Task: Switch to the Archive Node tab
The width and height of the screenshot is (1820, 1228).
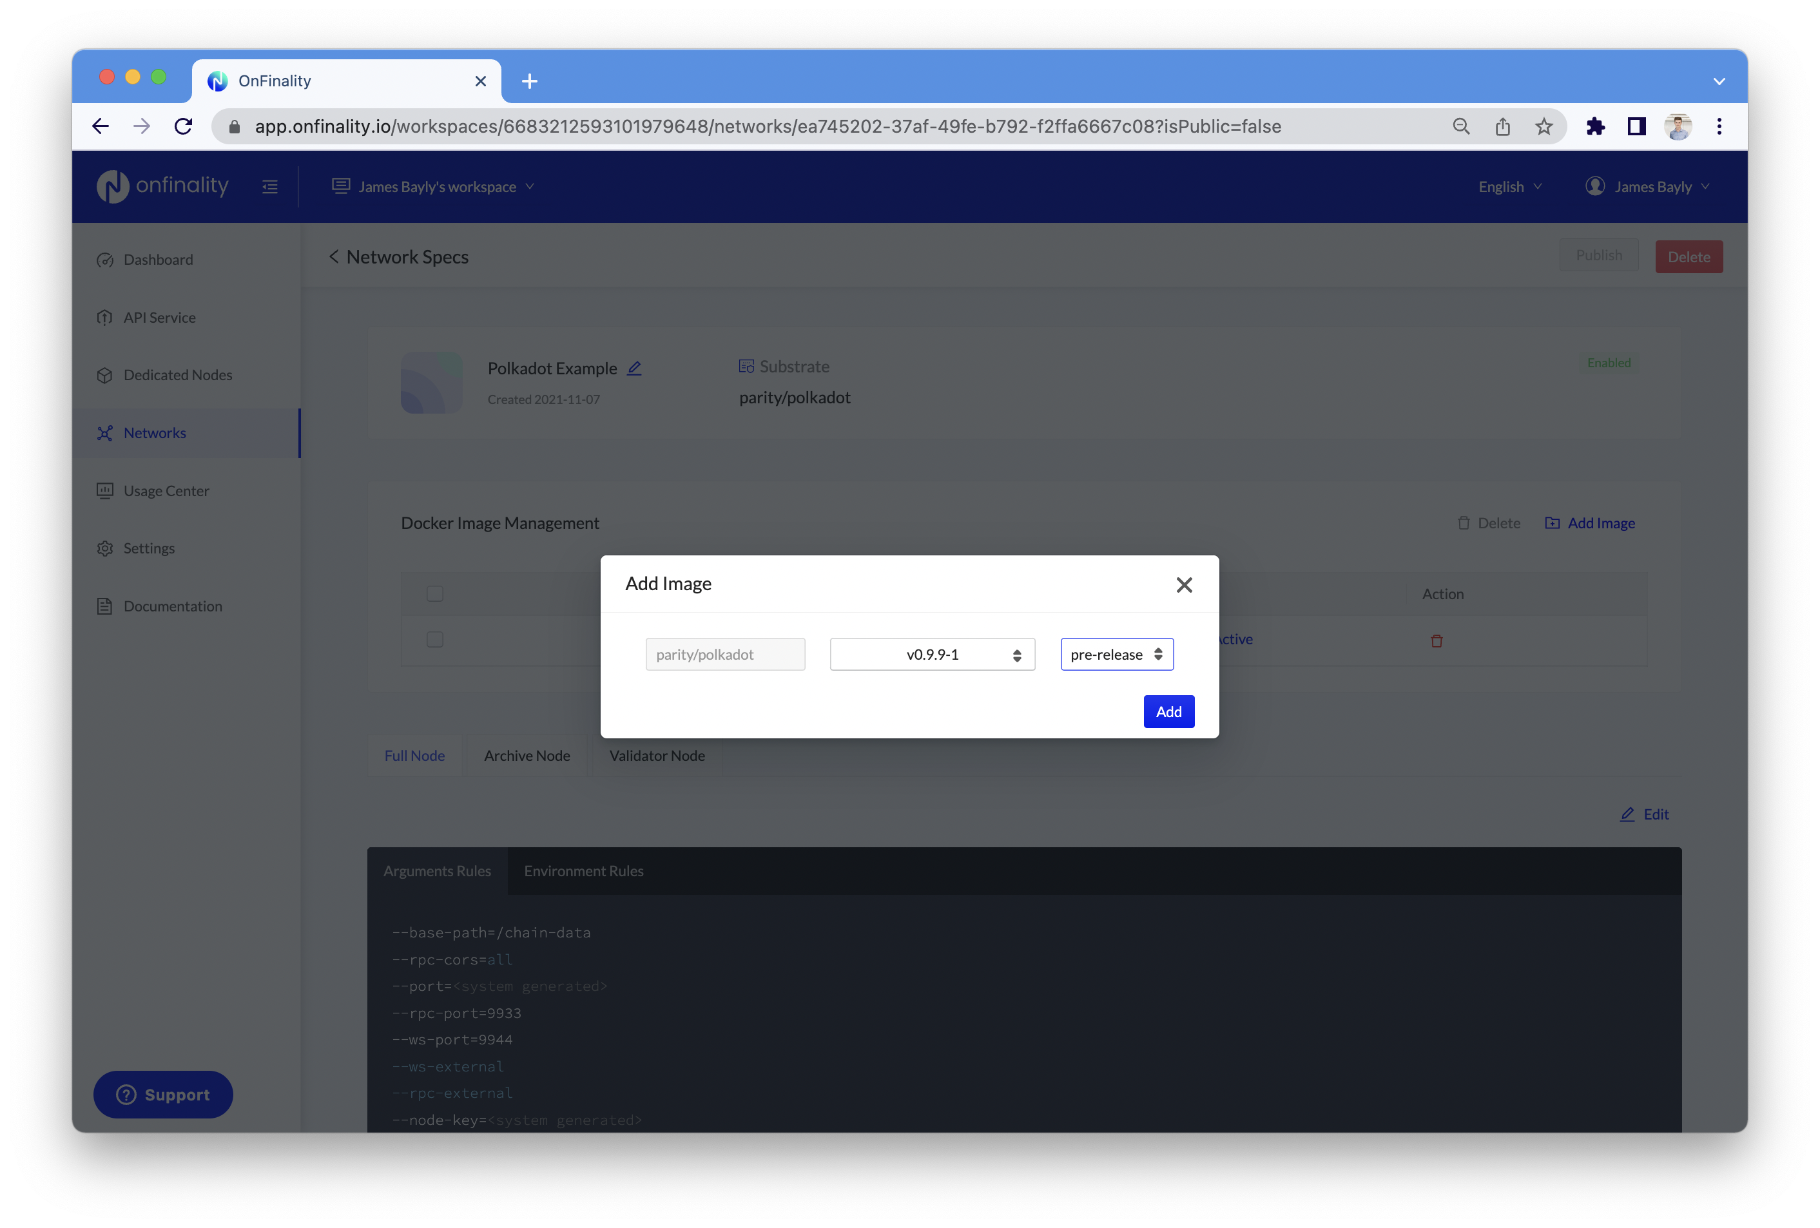Action: pyautogui.click(x=527, y=755)
